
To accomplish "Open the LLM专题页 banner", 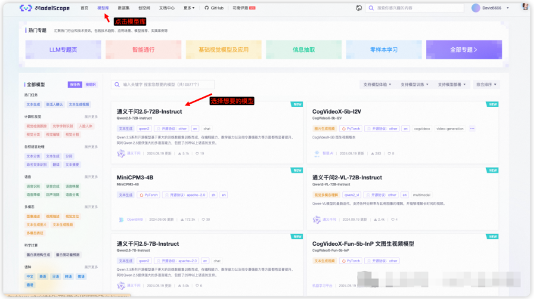I will (x=63, y=50).
